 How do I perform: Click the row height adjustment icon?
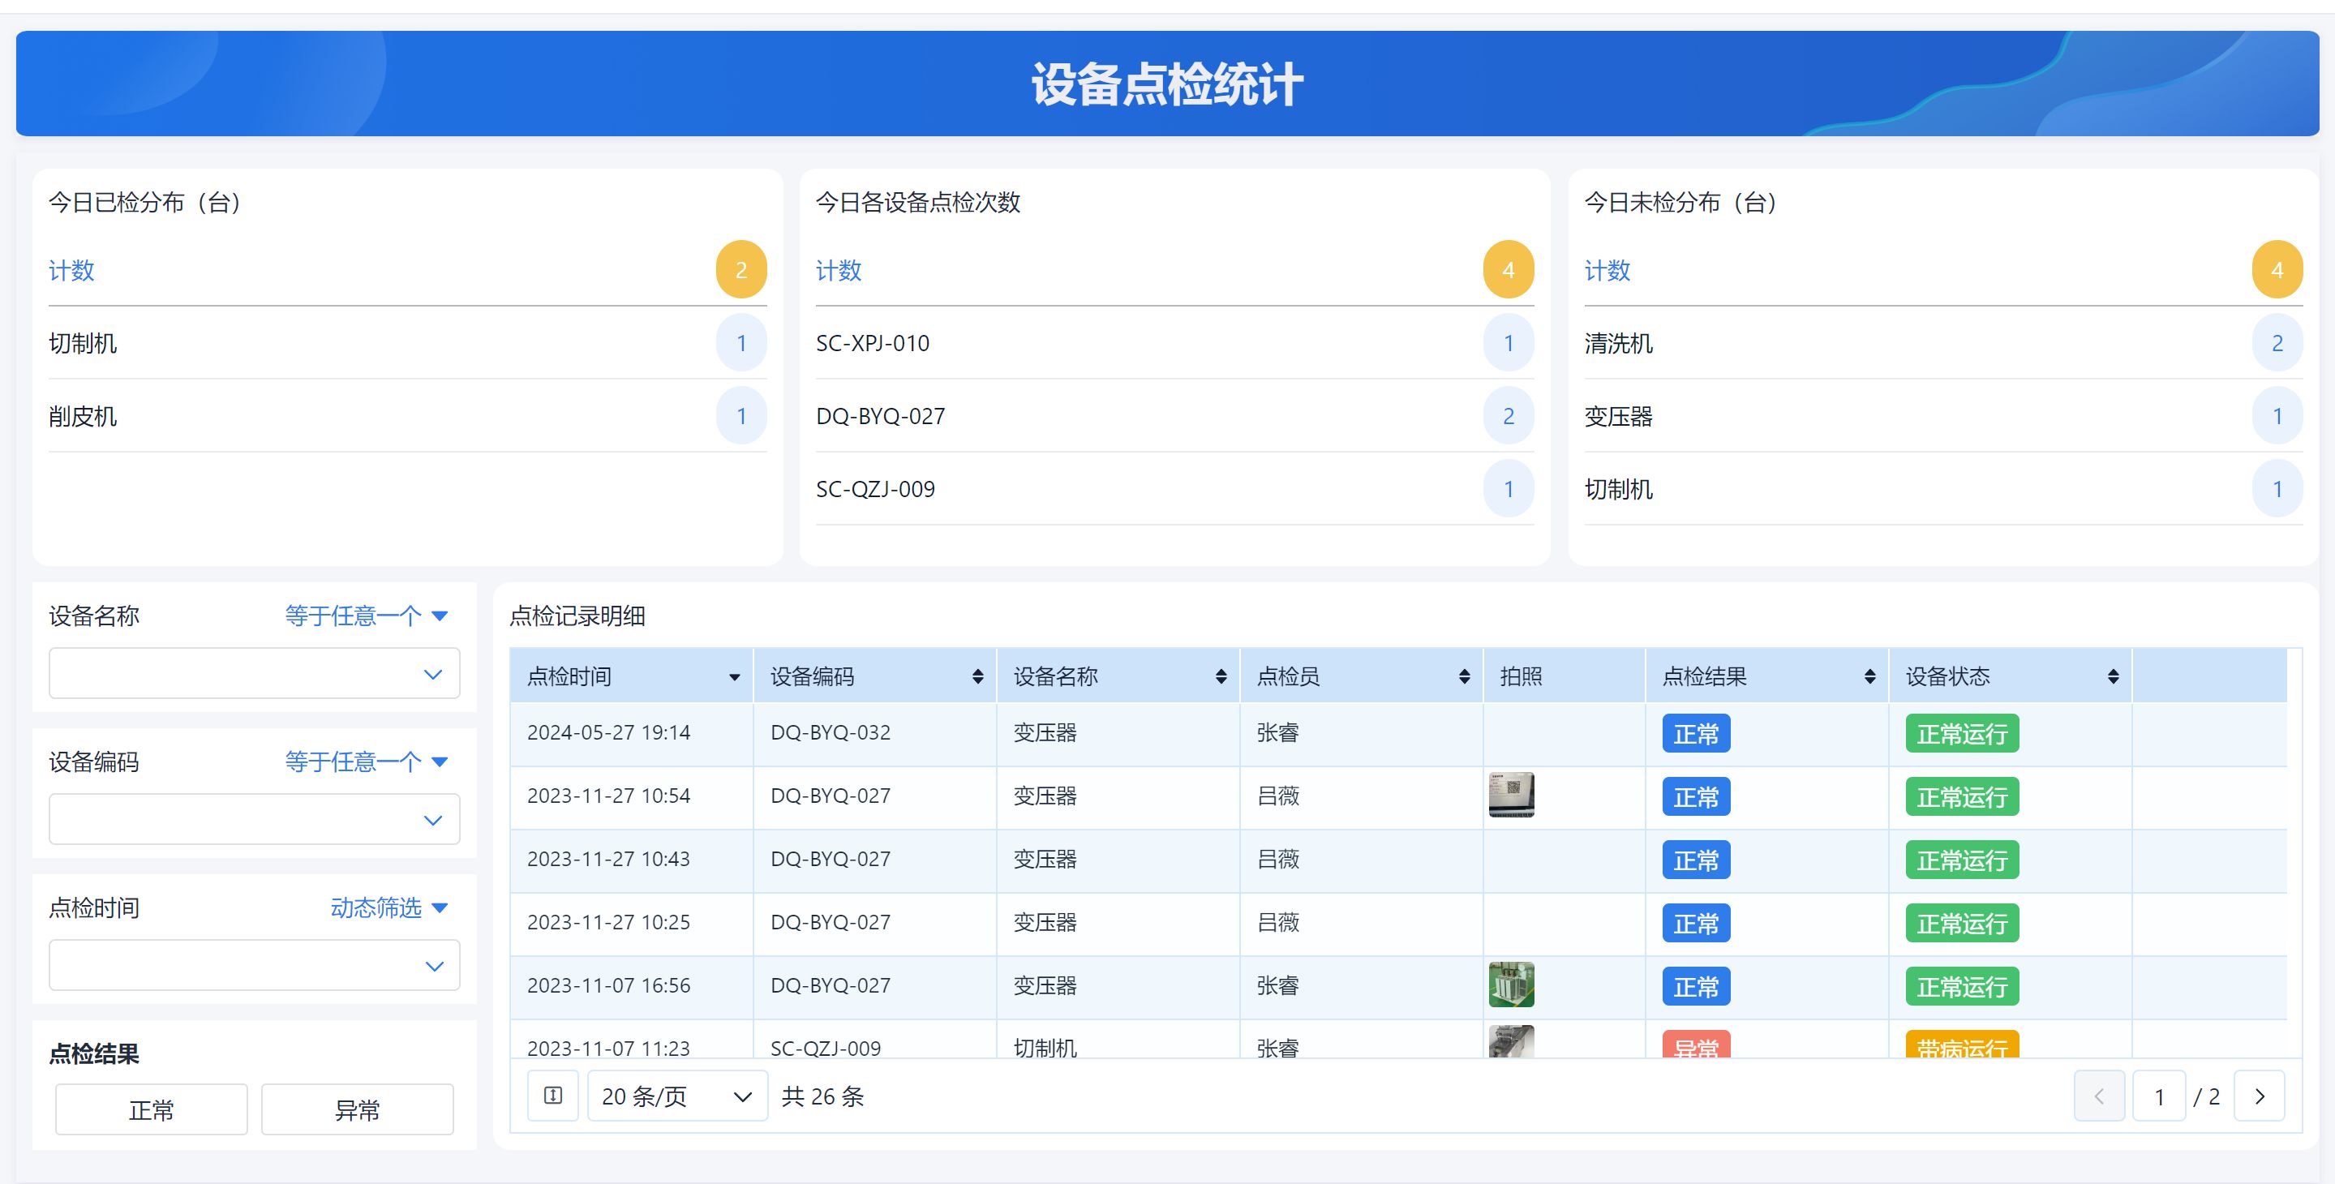pyautogui.click(x=553, y=1096)
